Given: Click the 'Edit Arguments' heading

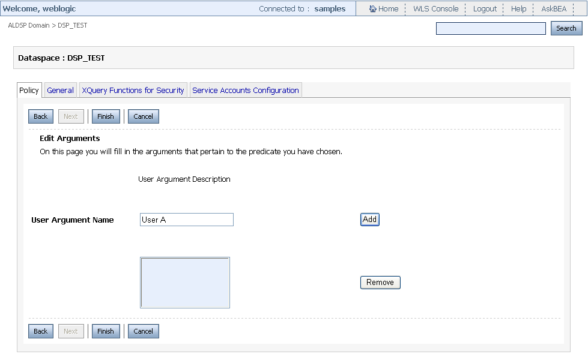Looking at the screenshot, I should pos(70,138).
